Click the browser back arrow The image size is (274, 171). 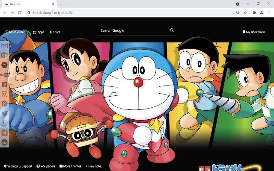coord(5,12)
